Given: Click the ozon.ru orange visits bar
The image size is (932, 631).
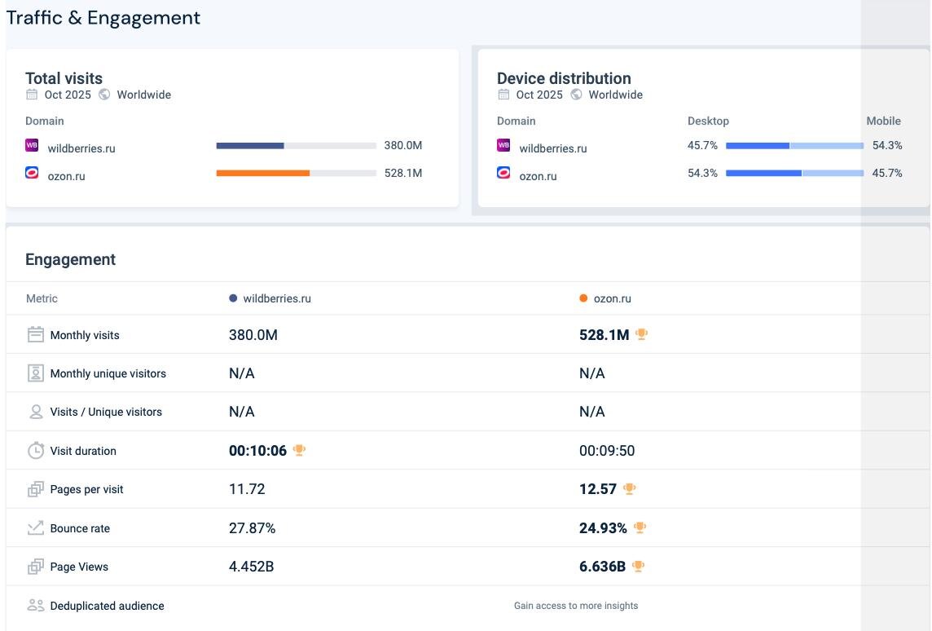Looking at the screenshot, I should (262, 173).
